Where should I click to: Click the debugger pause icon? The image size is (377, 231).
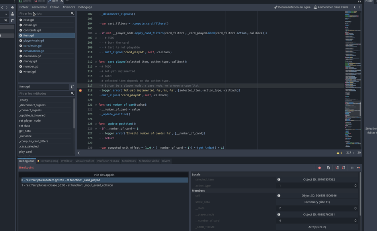[x=352, y=168]
